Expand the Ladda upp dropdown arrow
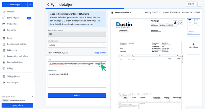The image size is (205, 109). (x=30, y=5)
